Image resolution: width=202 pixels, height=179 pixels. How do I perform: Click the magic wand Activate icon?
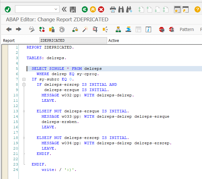click(85, 29)
